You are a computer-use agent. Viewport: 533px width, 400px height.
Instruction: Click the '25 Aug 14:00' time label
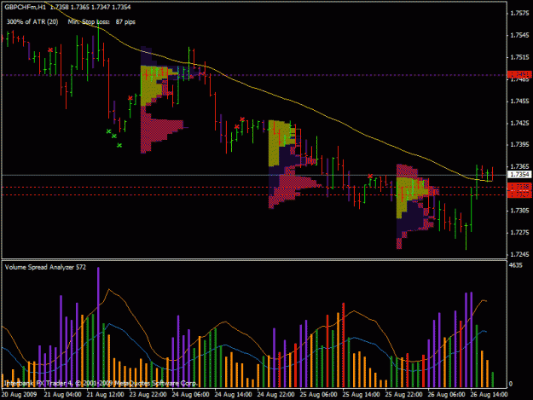tap(361, 395)
